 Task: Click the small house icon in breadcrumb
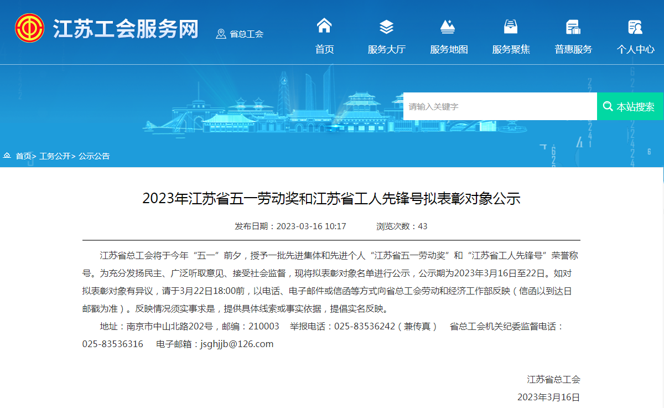pyautogui.click(x=7, y=156)
